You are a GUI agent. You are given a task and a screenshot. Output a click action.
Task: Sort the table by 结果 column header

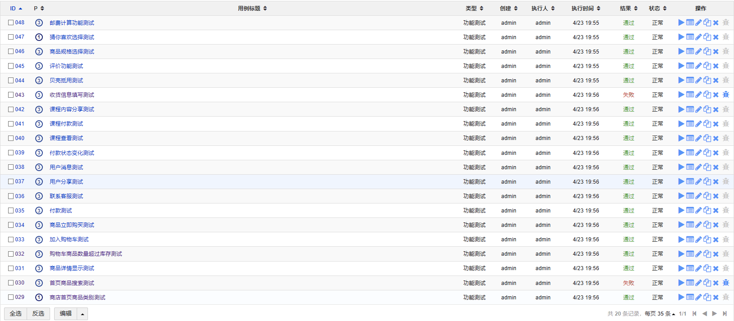click(628, 9)
